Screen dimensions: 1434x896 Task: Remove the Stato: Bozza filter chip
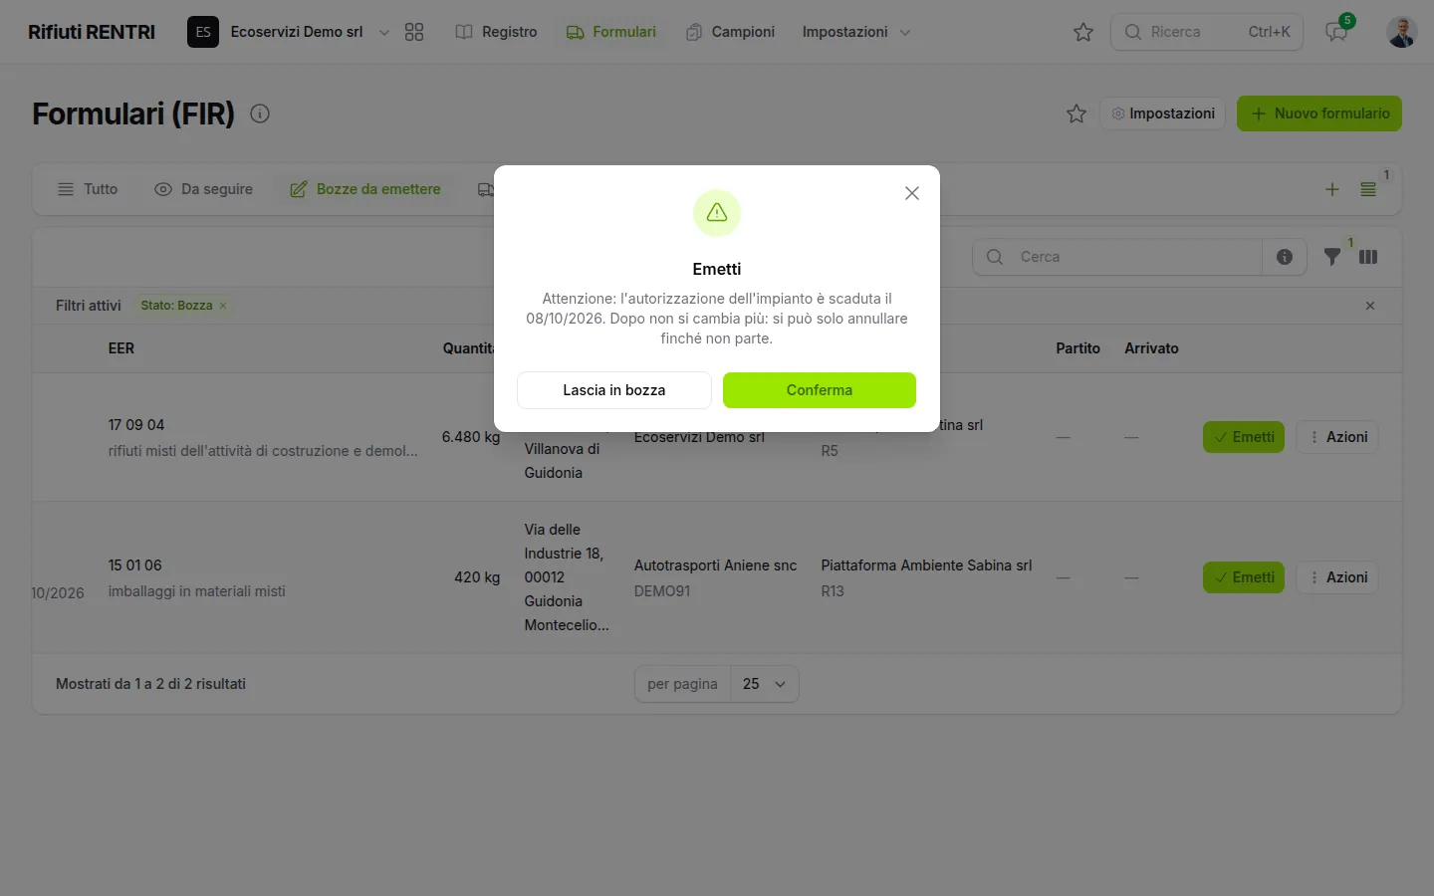[x=223, y=306]
